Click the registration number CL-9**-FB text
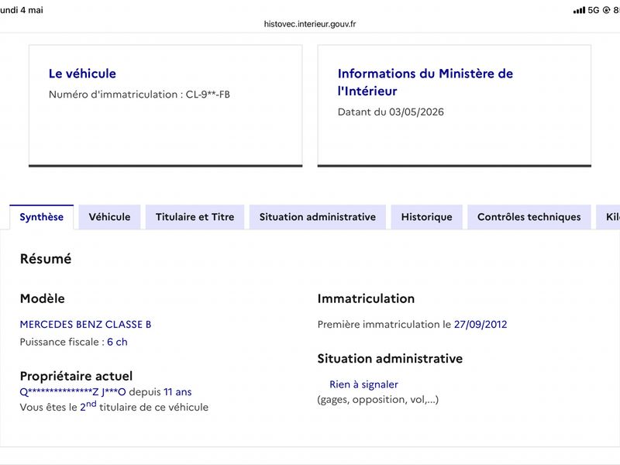Image resolution: width=620 pixels, height=465 pixels. (x=208, y=95)
